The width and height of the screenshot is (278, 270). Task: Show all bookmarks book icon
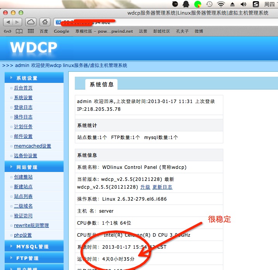(x=19, y=31)
